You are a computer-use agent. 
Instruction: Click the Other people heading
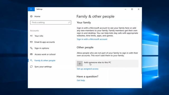(85, 47)
